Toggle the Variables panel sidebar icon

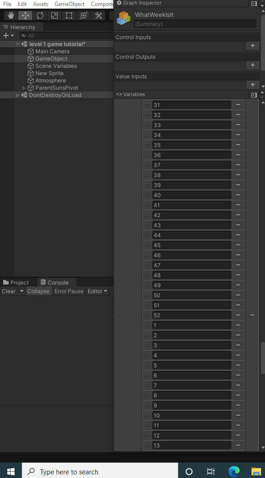pos(254,95)
